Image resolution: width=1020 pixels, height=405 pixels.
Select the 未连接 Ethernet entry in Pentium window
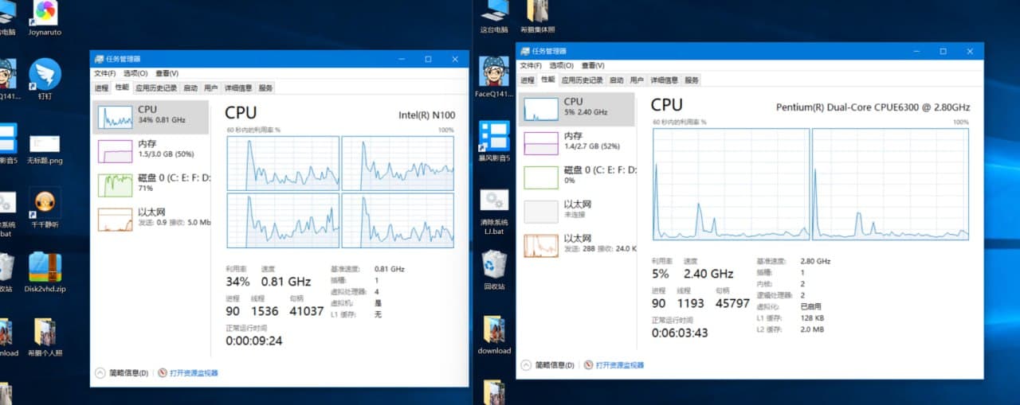point(577,210)
